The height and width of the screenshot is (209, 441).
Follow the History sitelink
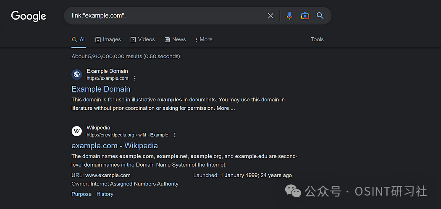coord(105,194)
